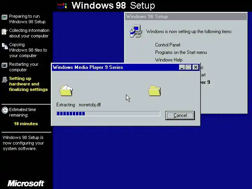Viewport: 252px width, 189px height.
Task: Click Windows is now setting up heading
Action: pos(189,31)
